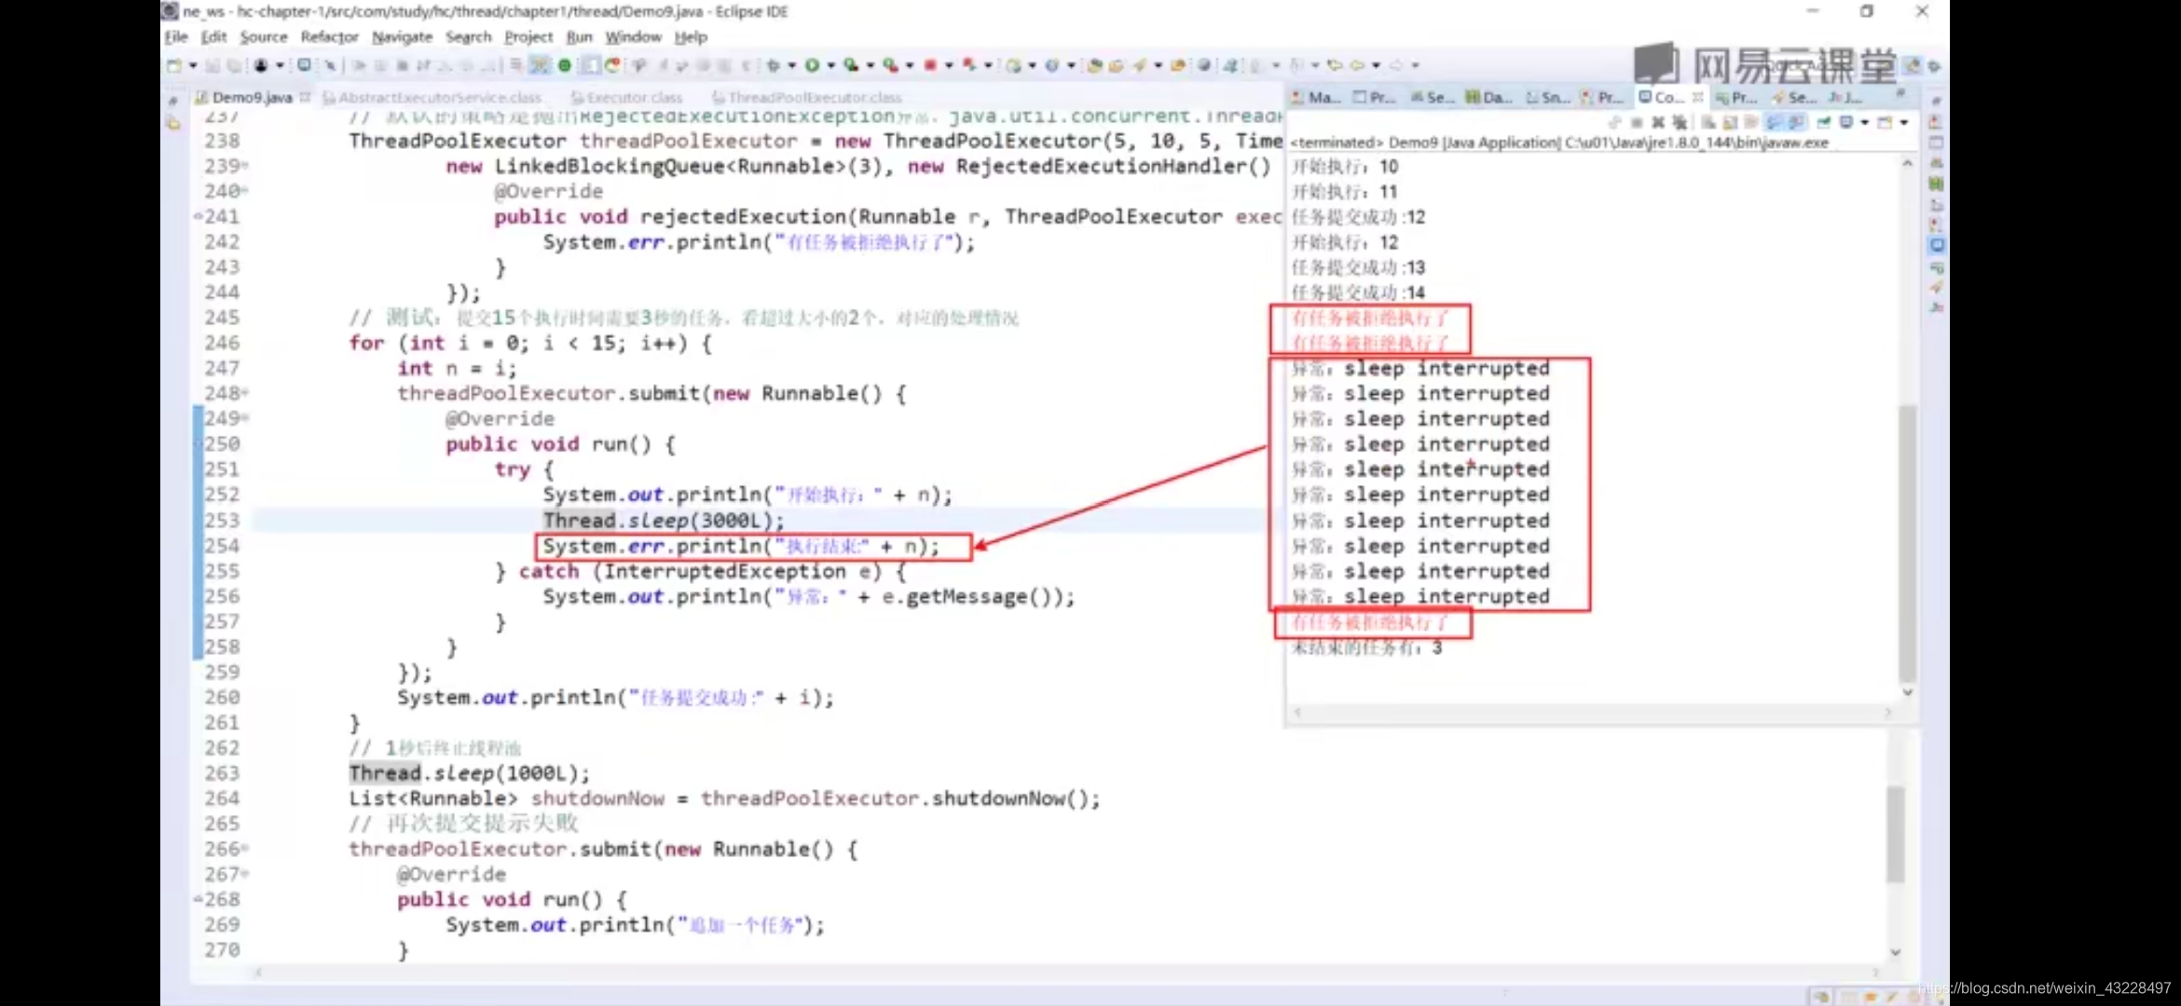The image size is (2181, 1006).
Task: Open the dropdown arrow next to the New icon
Action: pos(193,65)
